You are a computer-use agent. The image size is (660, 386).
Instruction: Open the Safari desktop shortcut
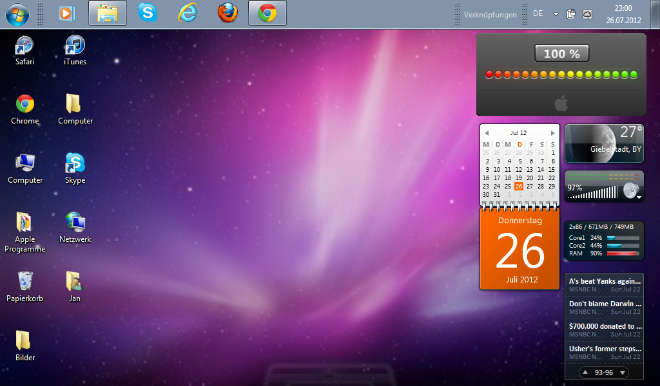coord(24,51)
